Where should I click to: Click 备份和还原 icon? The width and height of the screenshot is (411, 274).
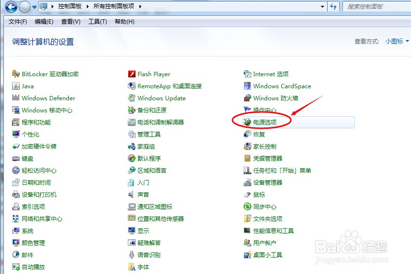(x=132, y=110)
